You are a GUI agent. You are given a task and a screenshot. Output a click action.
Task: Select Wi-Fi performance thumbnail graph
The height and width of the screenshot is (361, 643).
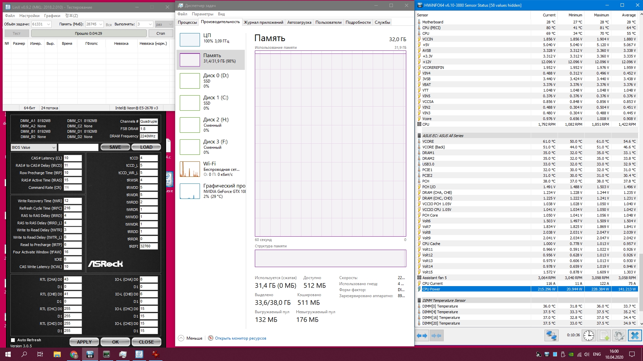[x=190, y=169]
